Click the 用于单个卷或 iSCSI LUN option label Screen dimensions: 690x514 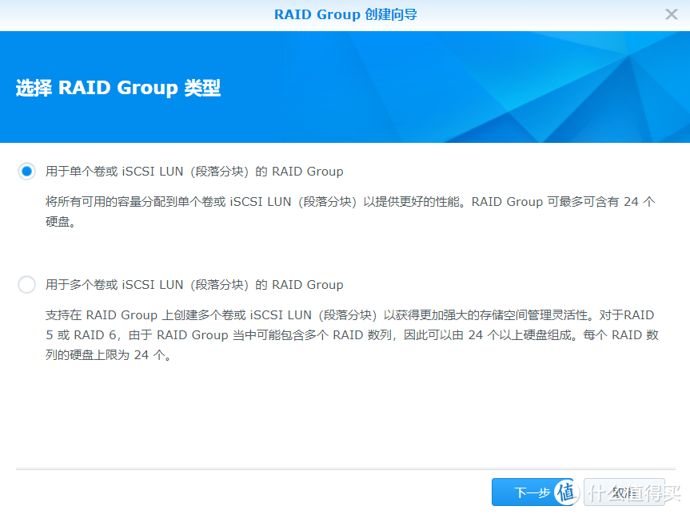194,172
